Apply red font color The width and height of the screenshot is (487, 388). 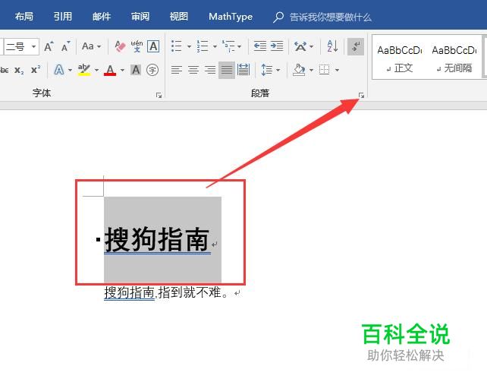(110, 70)
